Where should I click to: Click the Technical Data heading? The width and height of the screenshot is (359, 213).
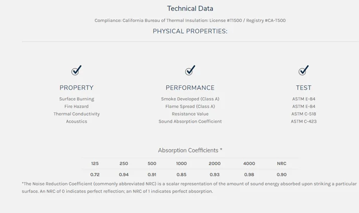point(190,8)
